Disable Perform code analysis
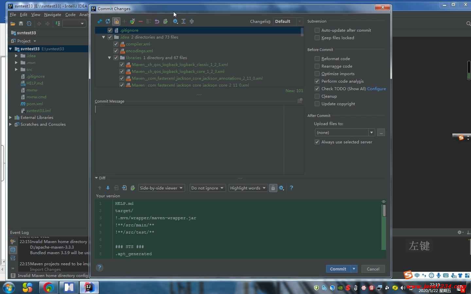The width and height of the screenshot is (471, 294). [x=317, y=81]
